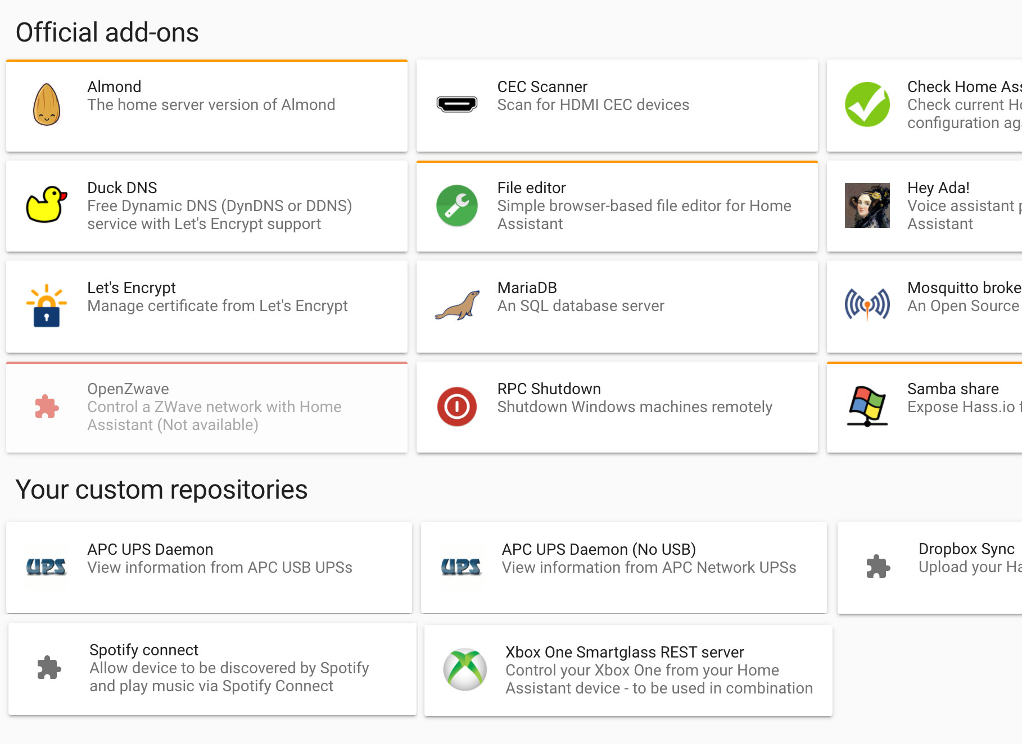Click the APC UPS Daemon logo icon
The image size is (1022, 744).
[47, 567]
